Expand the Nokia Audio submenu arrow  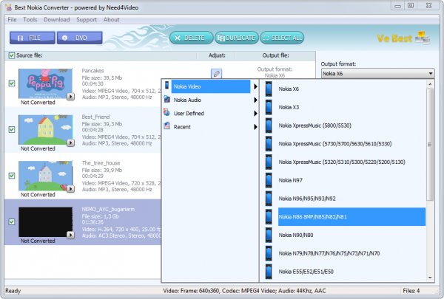click(255, 100)
